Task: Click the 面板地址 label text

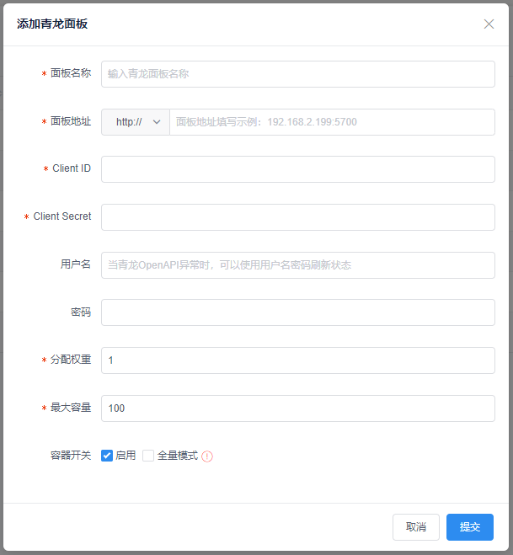Action: click(71, 121)
